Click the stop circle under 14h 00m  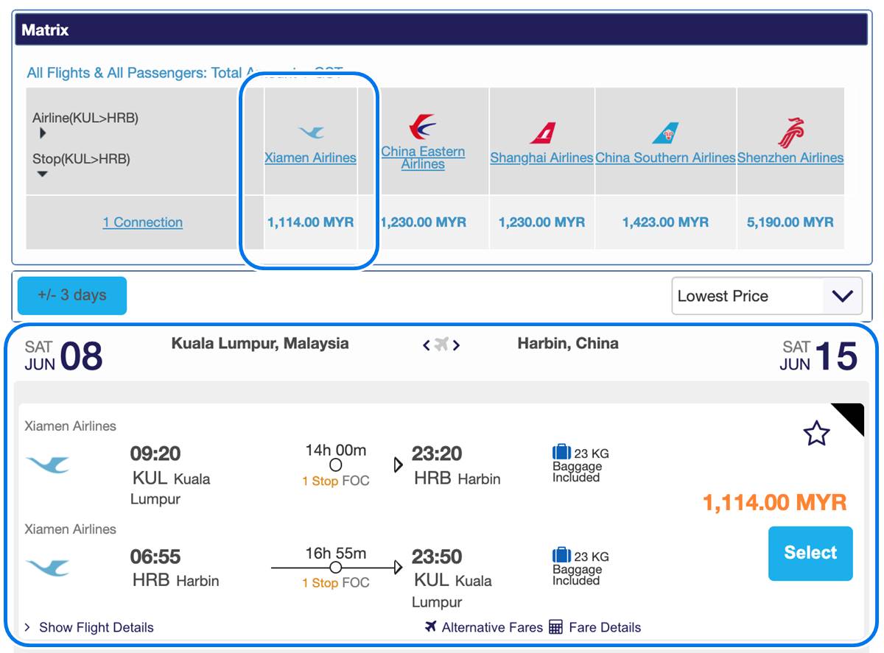[335, 465]
